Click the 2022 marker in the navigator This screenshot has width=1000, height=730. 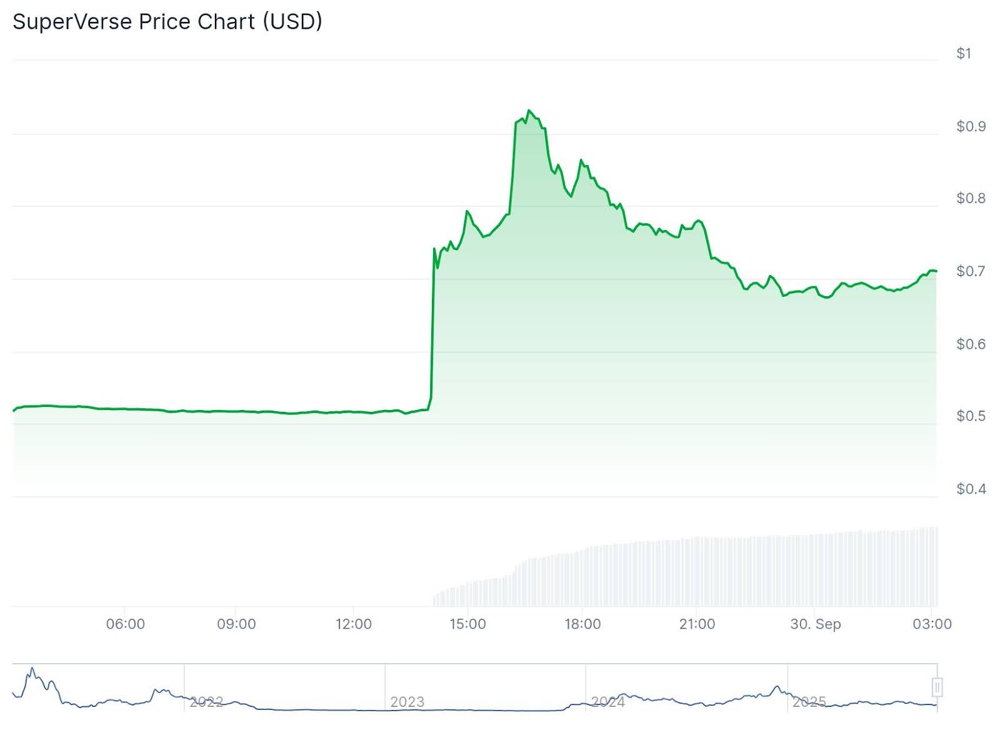coord(206,702)
